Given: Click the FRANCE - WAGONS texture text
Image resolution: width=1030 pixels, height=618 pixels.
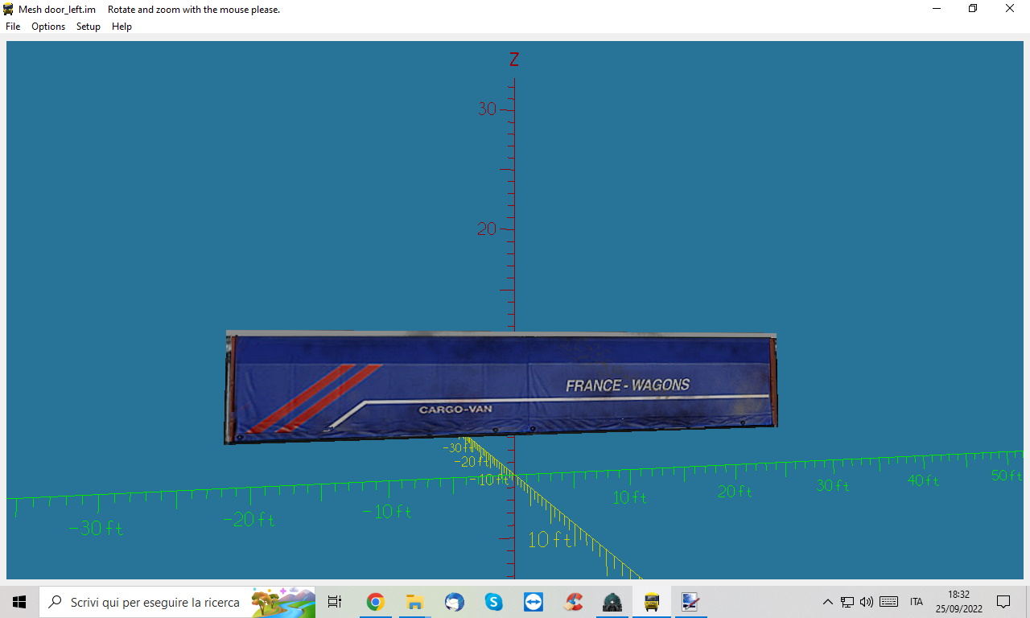Looking at the screenshot, I should 628,385.
